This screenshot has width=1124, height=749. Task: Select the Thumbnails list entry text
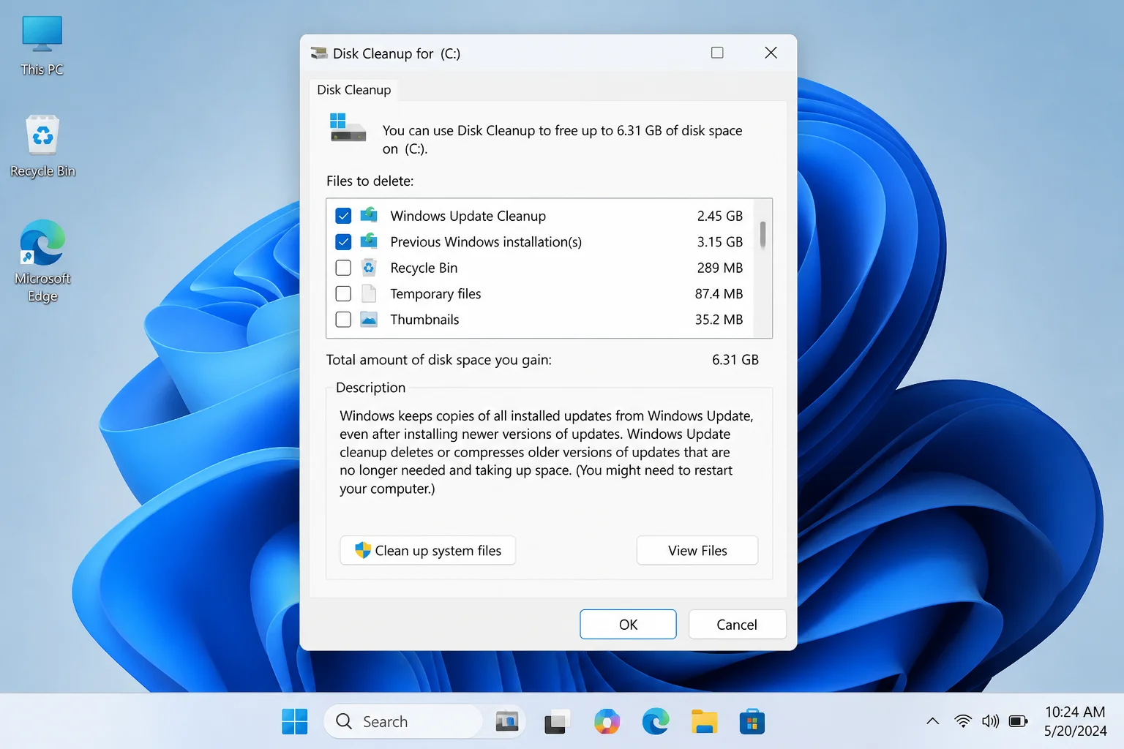[424, 320]
